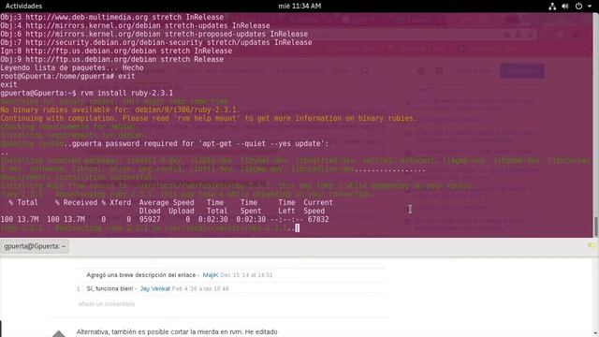Click the purple button in background browser header
Screen dimensions: 599x337
click(522, 71)
